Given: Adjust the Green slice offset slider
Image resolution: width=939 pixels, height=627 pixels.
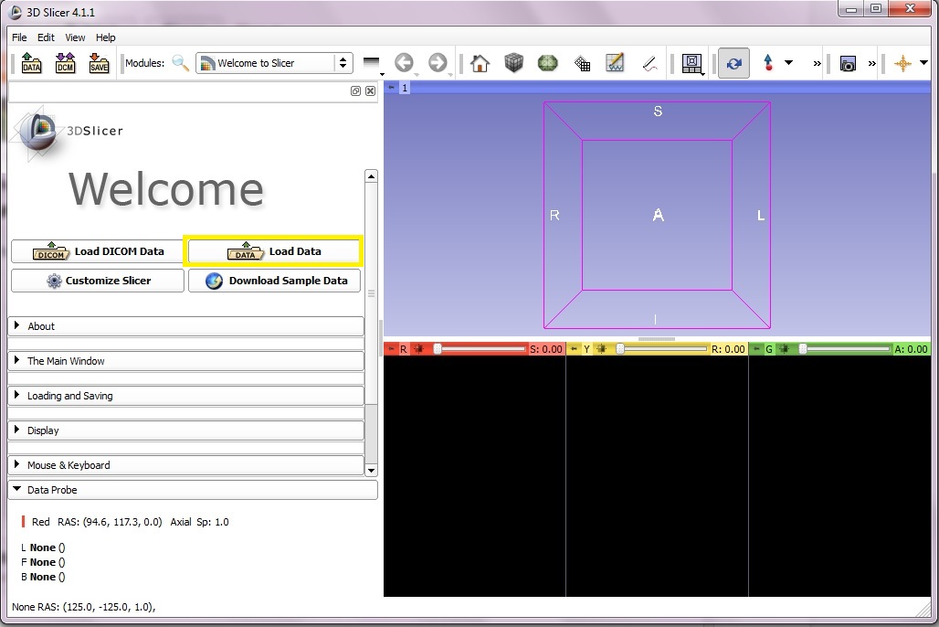Looking at the screenshot, I should point(846,349).
